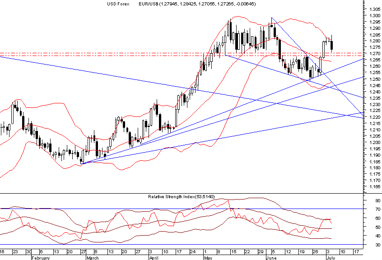Select the 1.200 price axis label
Screen dimensions: 382x260
coord(375,143)
